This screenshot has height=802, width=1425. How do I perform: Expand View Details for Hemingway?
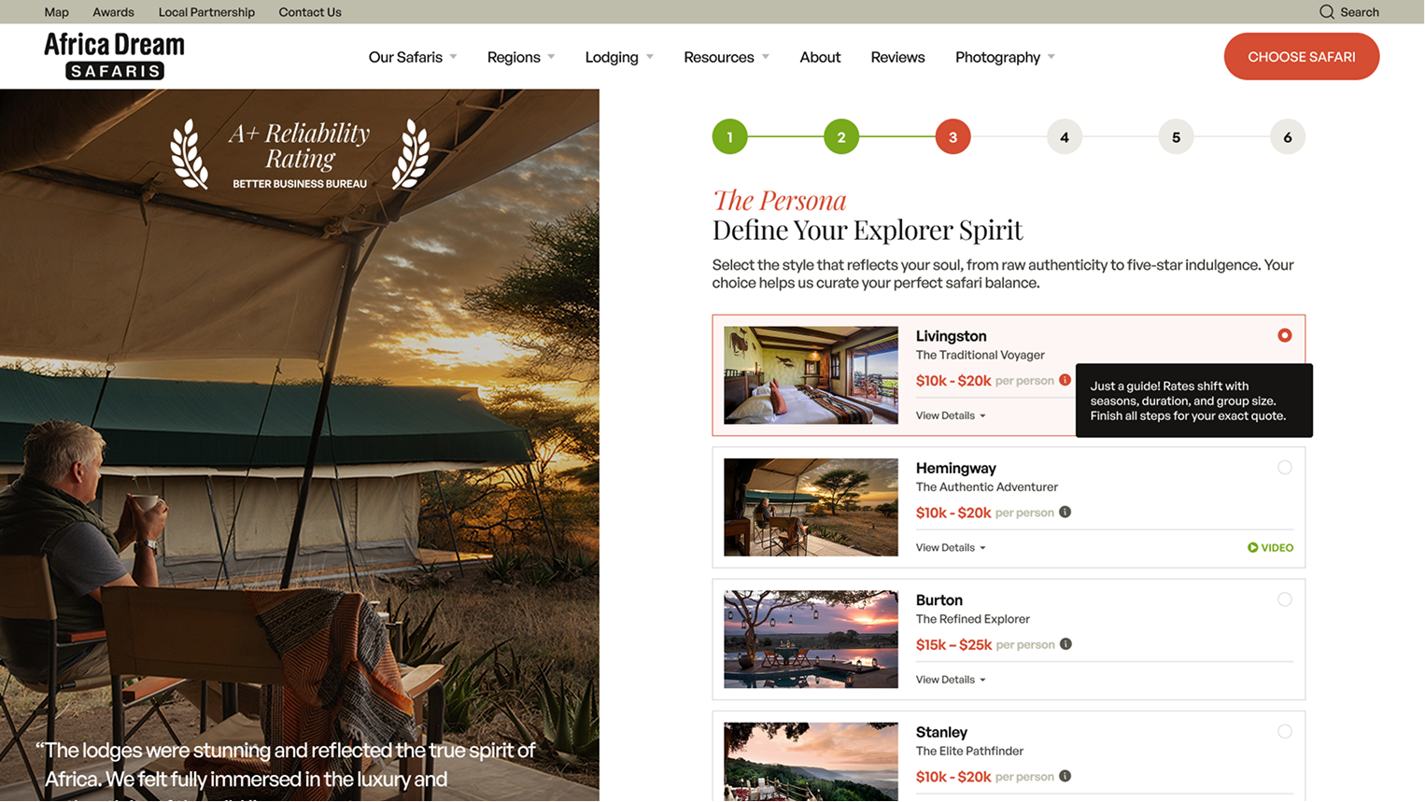950,547
